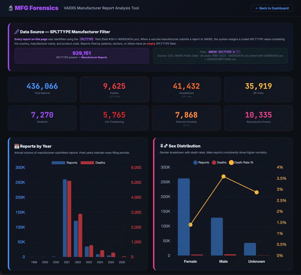This screenshot has width=301, height=275.
Task: Toggle the Deaths legend in Reports by Year
Action: [93, 163]
